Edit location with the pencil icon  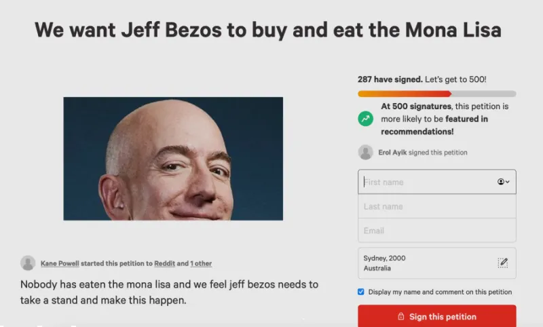[x=502, y=263]
